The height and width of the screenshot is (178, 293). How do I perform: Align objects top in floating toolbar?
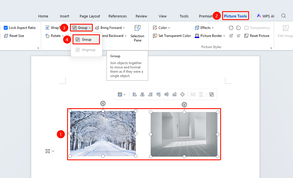[158, 94]
